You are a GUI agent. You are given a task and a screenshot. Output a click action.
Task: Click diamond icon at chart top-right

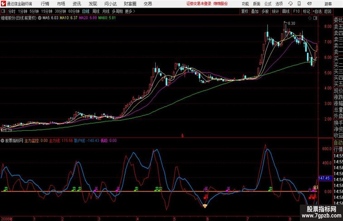[x=310, y=18]
